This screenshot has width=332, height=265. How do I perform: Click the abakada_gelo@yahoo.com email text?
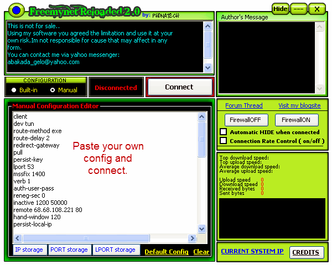43,62
